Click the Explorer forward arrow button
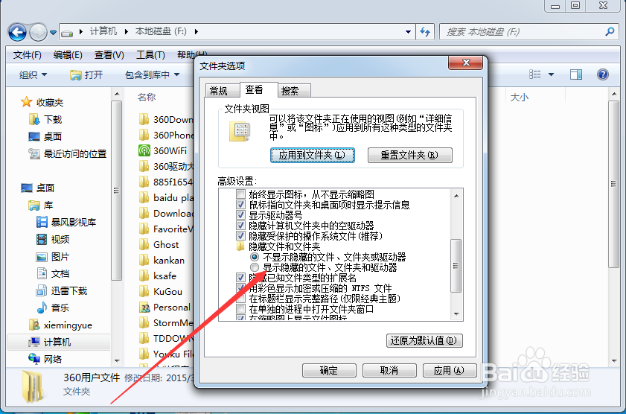The image size is (626, 414). point(38,32)
